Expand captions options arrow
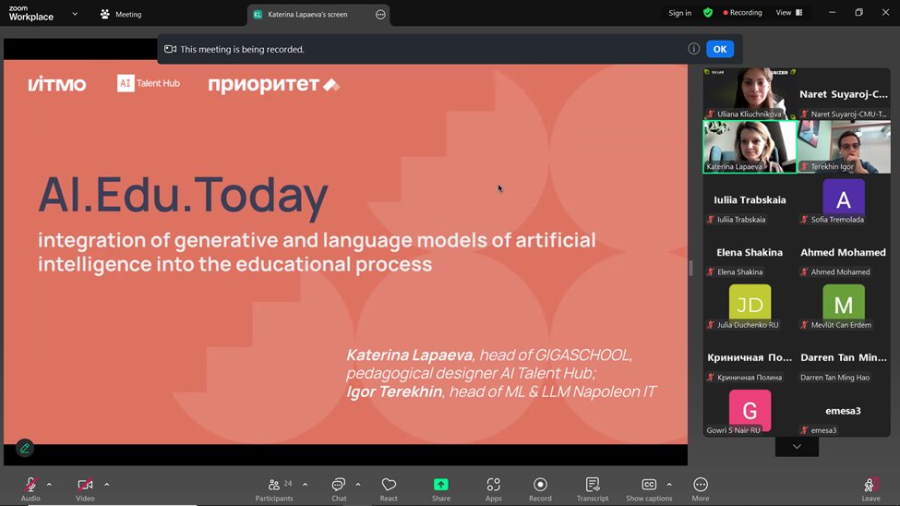 click(669, 485)
